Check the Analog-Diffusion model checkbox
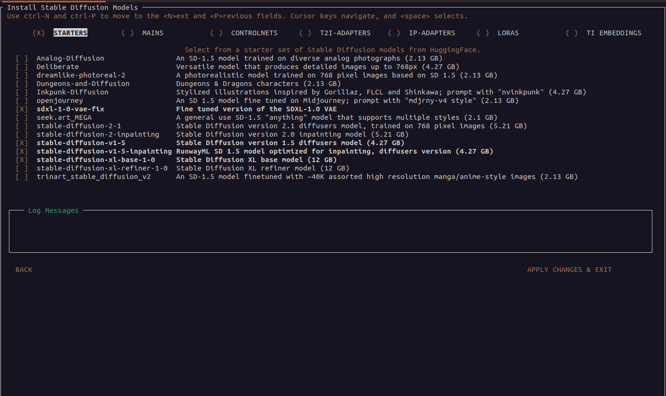Image resolution: width=666 pixels, height=396 pixels. (x=22, y=58)
